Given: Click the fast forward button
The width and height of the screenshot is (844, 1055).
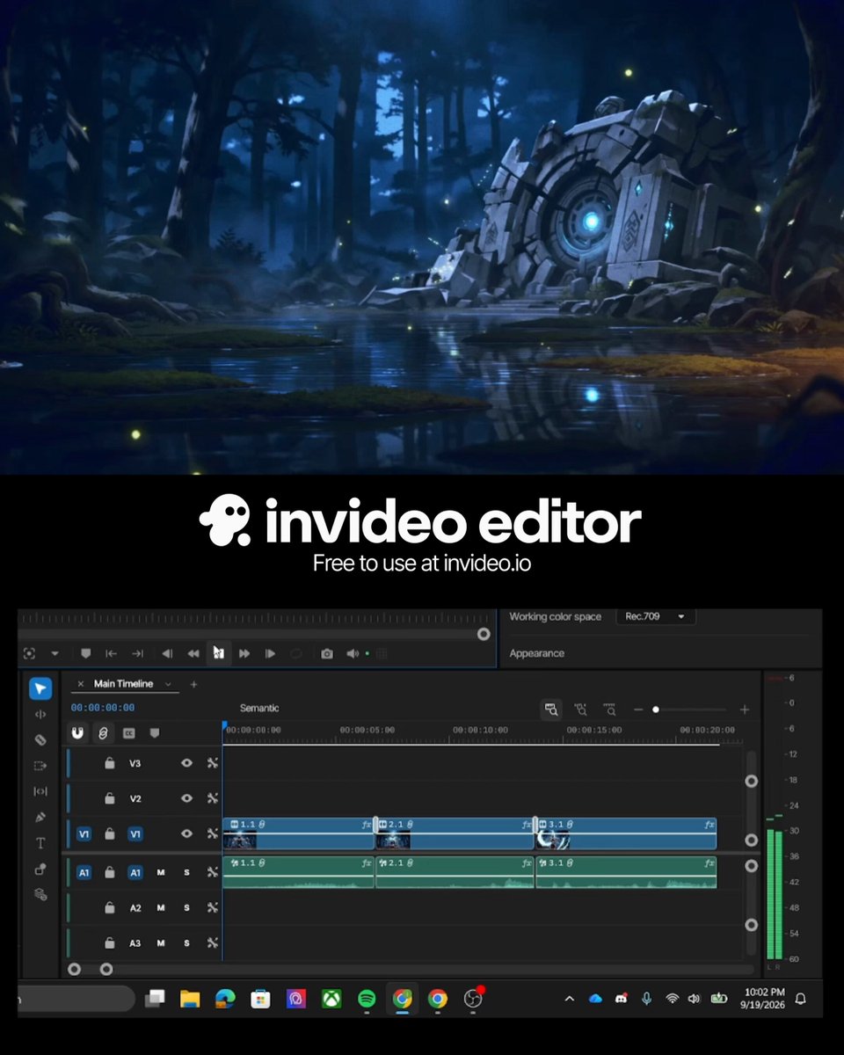Looking at the screenshot, I should click(x=244, y=653).
